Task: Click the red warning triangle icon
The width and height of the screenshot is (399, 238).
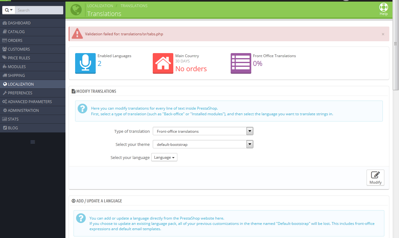Action: 77,33
